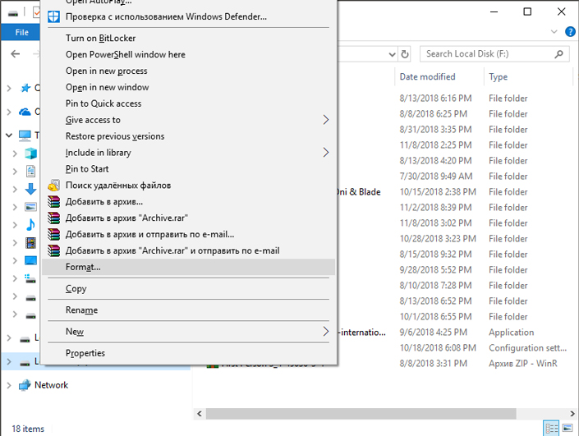Click the Архив ZIP - WinR type cell
The image size is (579, 436).
523,364
